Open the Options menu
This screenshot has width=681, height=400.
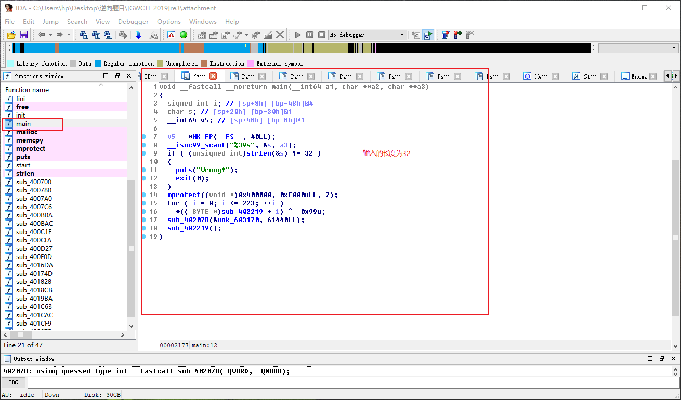pyautogui.click(x=169, y=21)
